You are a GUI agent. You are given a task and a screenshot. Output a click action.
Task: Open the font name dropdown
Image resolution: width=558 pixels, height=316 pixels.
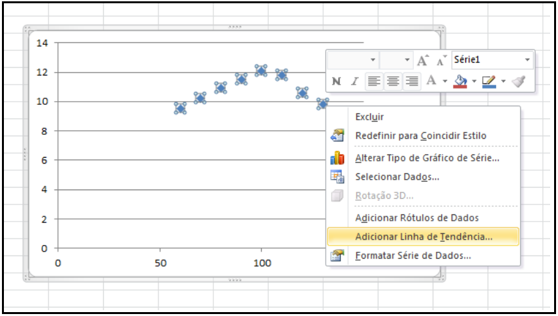point(373,61)
